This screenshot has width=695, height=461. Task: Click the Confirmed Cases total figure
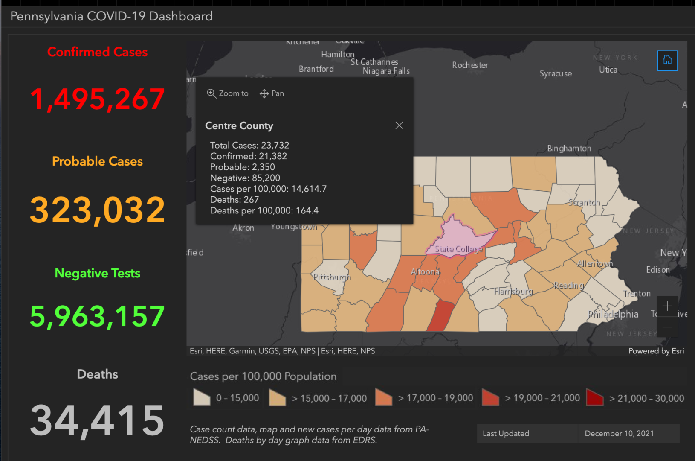(x=97, y=99)
